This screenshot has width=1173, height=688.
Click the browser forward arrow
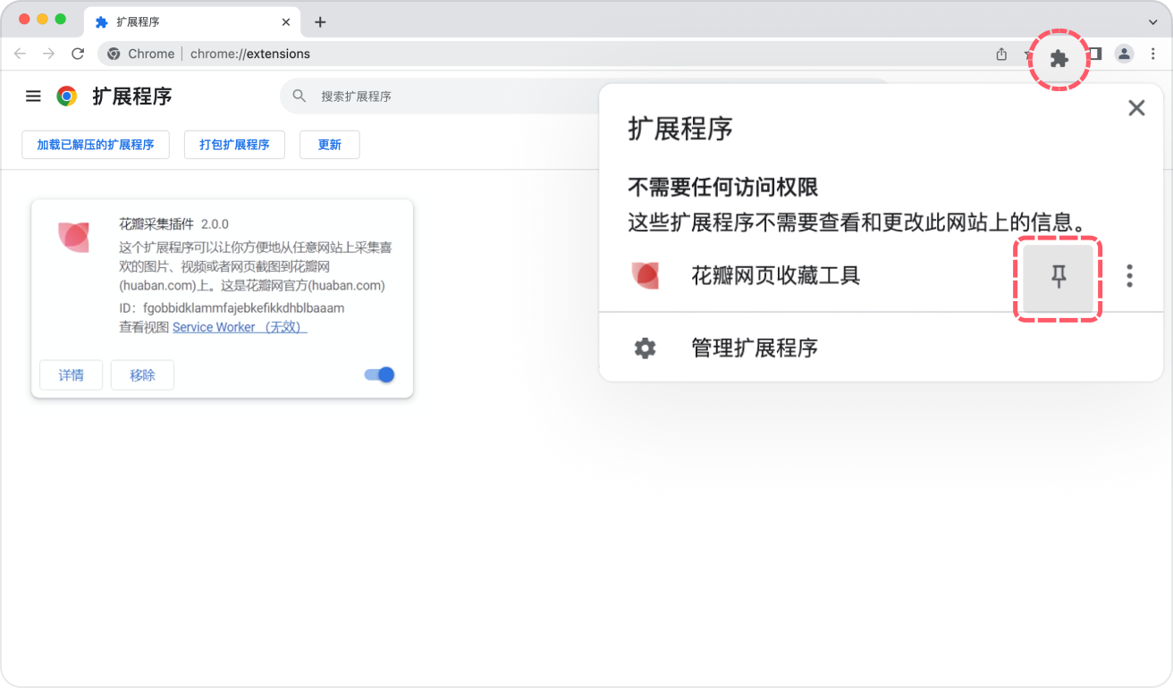[x=49, y=54]
